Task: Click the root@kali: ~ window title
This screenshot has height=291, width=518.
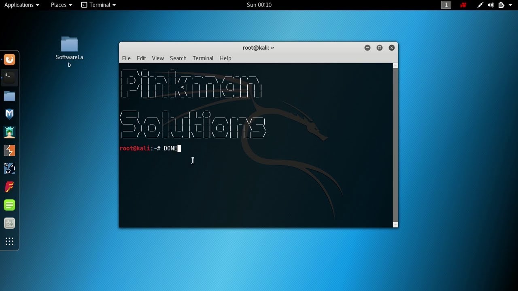Action: click(x=258, y=48)
